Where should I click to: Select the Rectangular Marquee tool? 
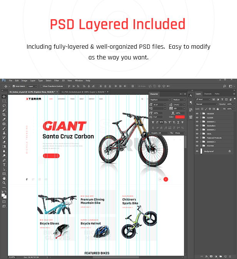point(4,101)
